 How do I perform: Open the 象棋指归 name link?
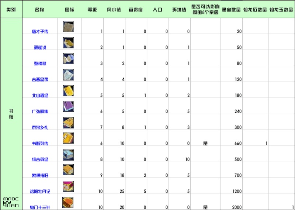[x=40, y=176]
